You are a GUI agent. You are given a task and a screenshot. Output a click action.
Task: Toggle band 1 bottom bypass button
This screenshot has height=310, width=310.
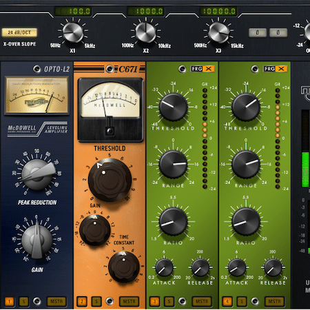[37, 301]
